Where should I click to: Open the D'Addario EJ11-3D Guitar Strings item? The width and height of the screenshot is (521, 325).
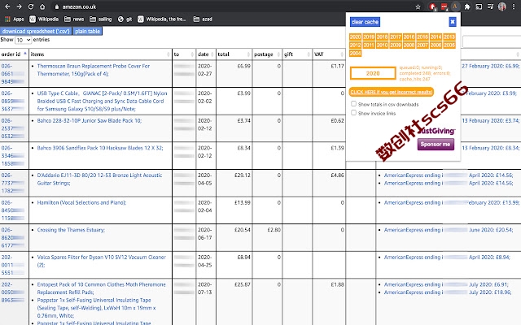pos(99,179)
